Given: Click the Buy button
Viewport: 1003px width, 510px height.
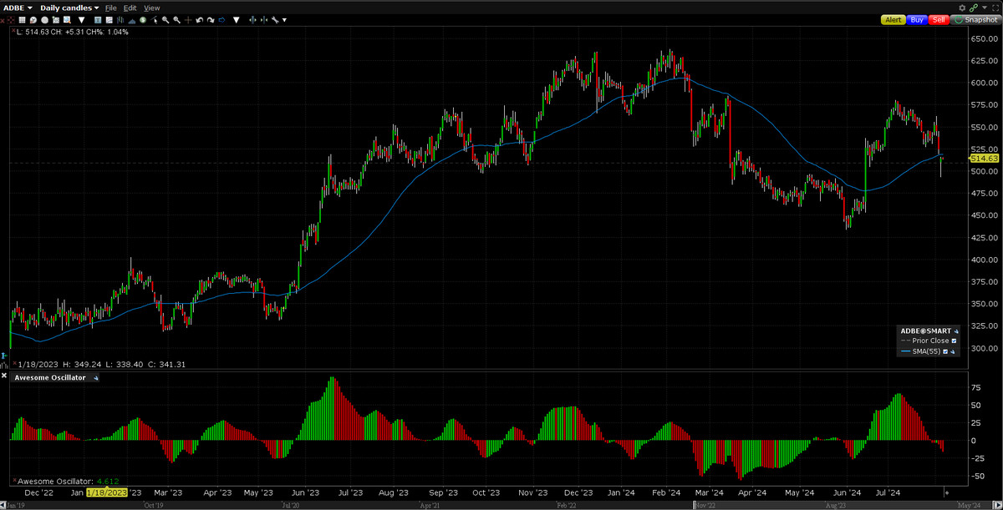Looking at the screenshot, I should 916,19.
